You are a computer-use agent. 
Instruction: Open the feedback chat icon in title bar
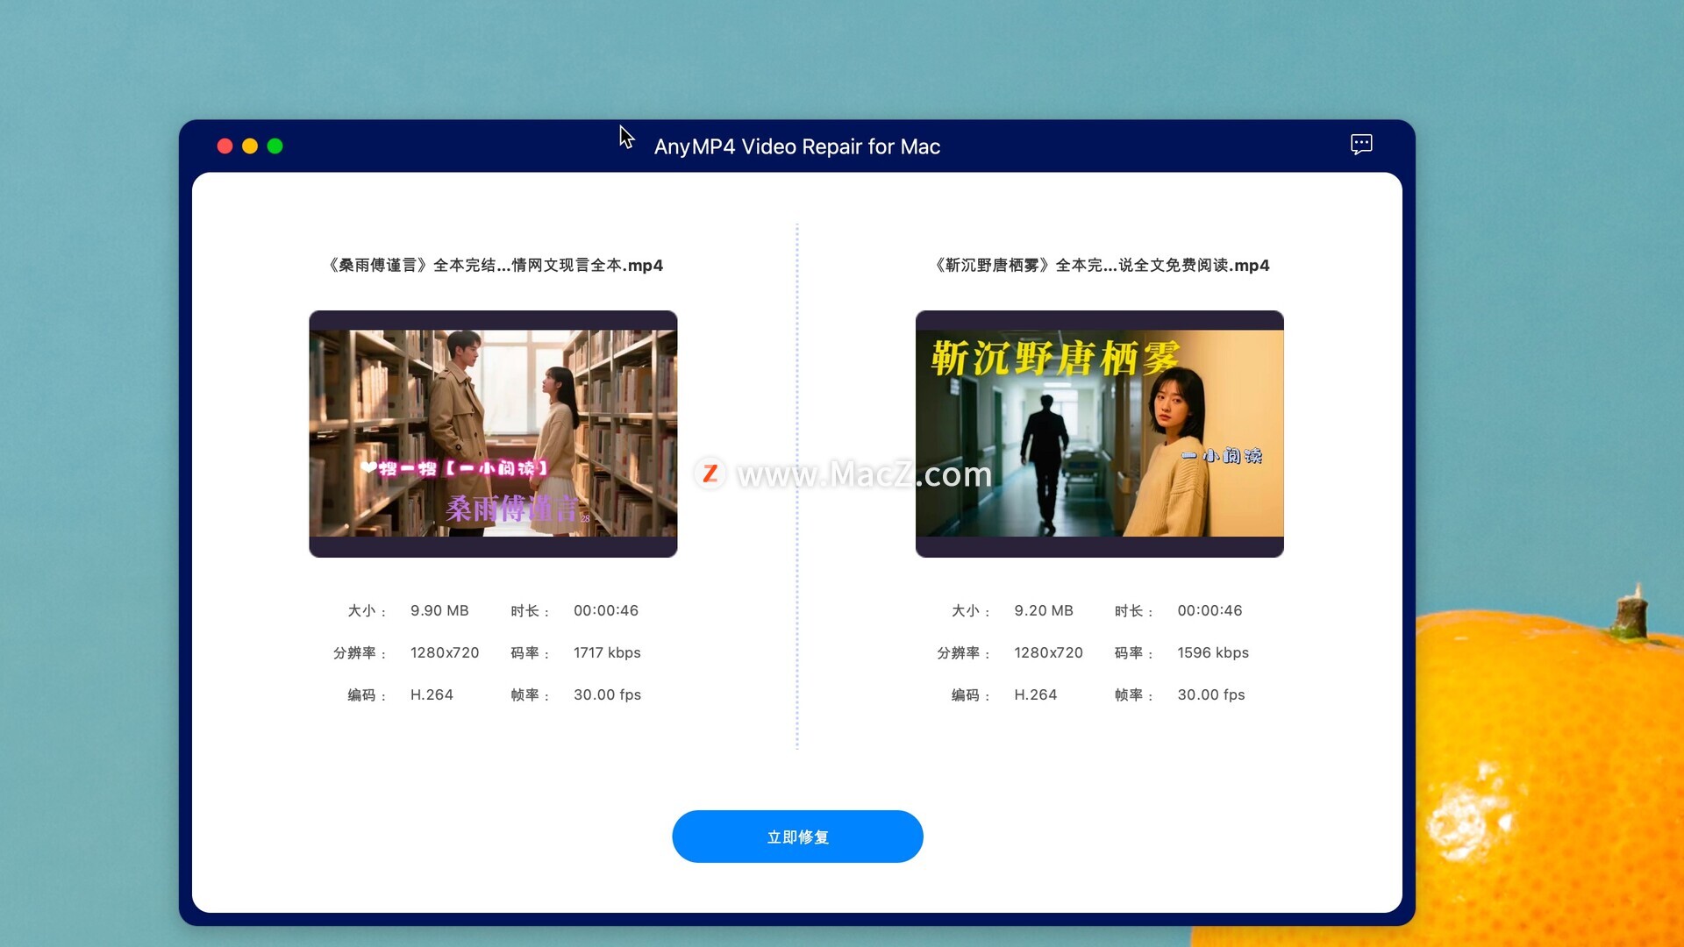pos(1361,145)
